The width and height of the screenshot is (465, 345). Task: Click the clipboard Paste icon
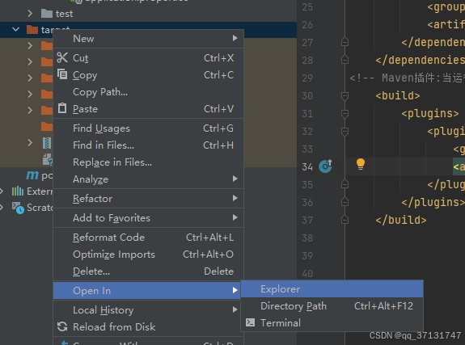[62, 108]
